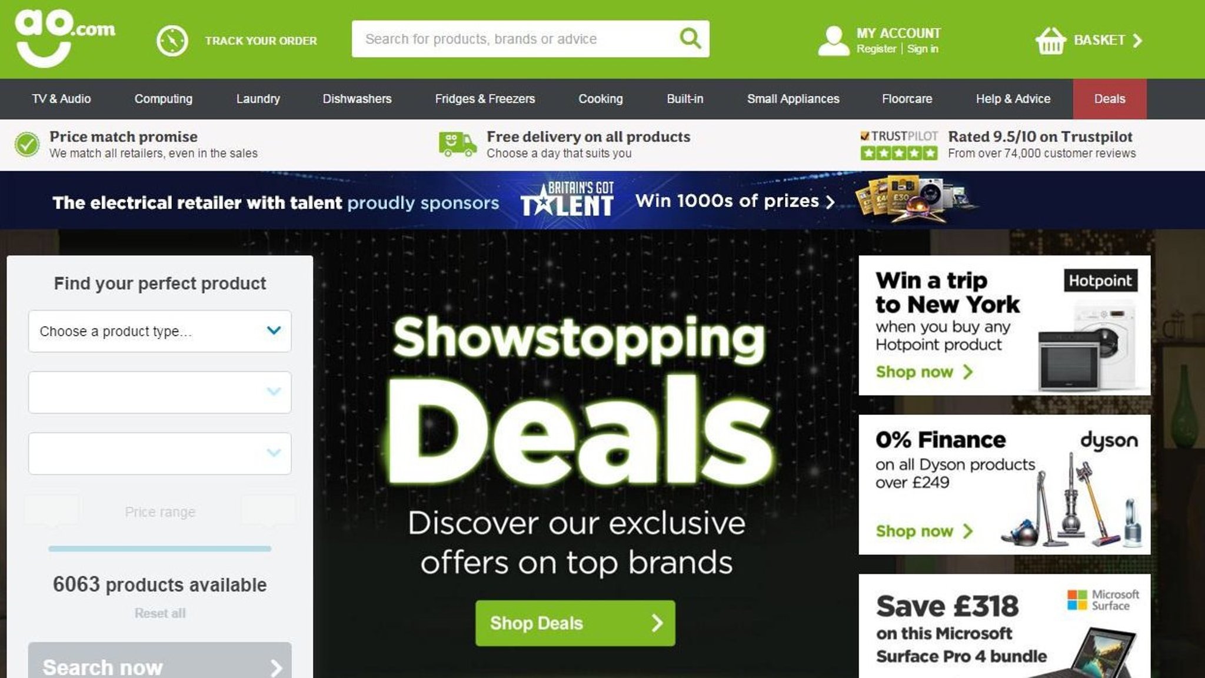The height and width of the screenshot is (678, 1205).
Task: Click the Trustpilot five-star rating icon
Action: coord(898,153)
